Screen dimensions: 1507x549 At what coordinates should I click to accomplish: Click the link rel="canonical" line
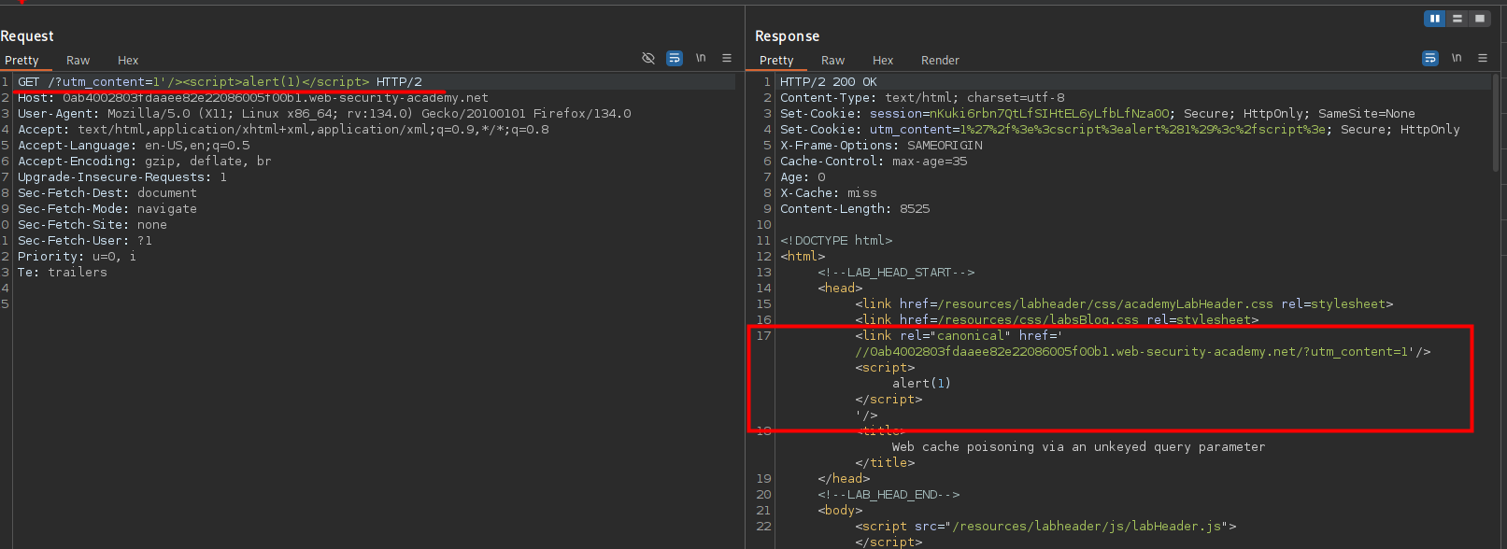(x=959, y=336)
